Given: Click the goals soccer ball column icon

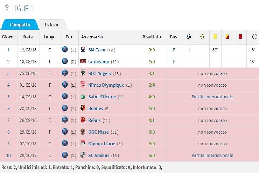Looking at the screenshot, I should pyautogui.click(x=189, y=37).
